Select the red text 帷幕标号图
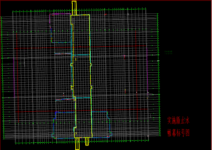The image size is (212, 150). 178,133
